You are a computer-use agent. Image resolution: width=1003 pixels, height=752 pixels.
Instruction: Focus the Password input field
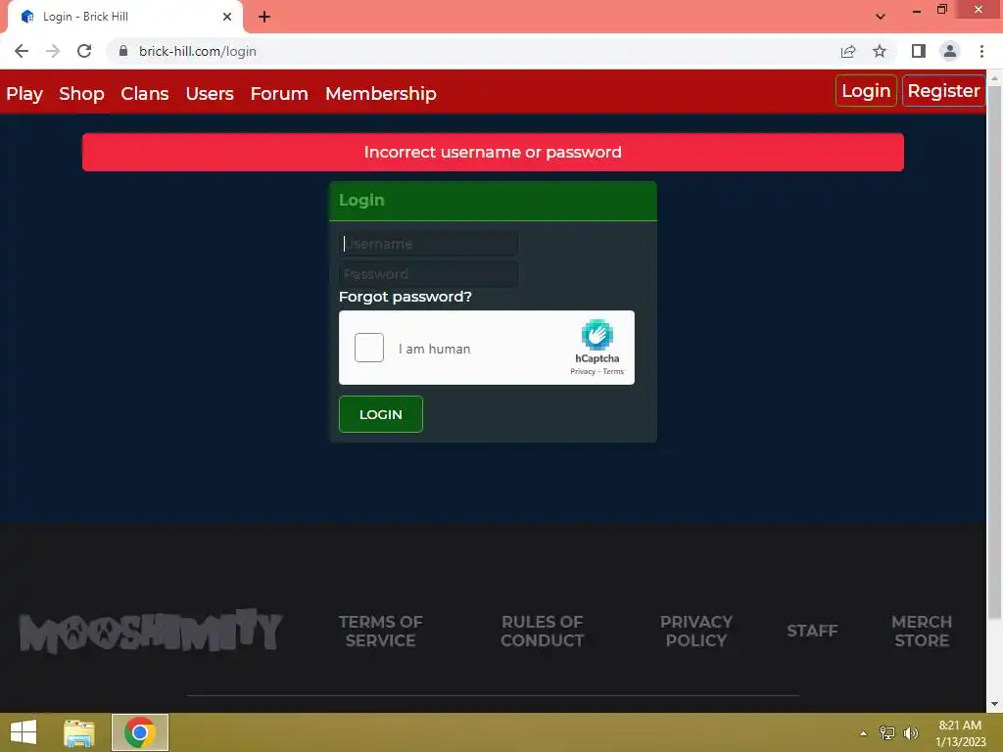click(429, 274)
